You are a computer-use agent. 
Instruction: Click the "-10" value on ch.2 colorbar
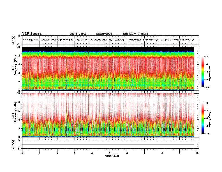tap(207, 133)
